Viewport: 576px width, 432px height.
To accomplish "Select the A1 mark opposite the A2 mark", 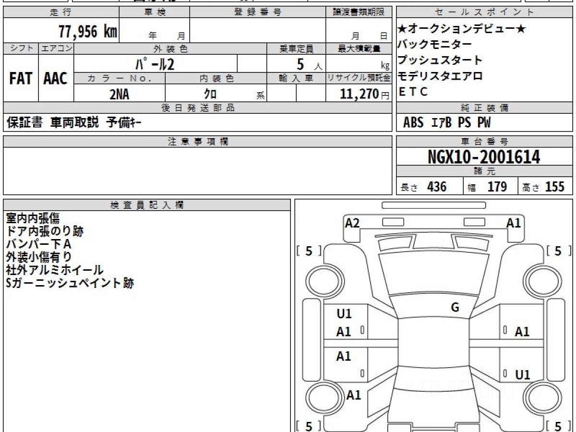I will point(514,223).
